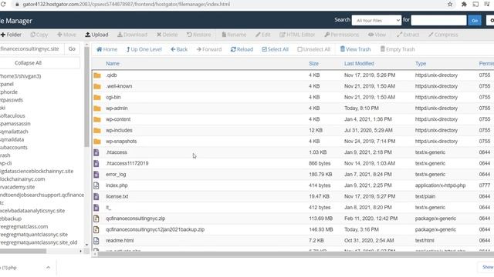Launch the HTML Editor
Viewport: 494px width, 277px height.
tap(297, 35)
